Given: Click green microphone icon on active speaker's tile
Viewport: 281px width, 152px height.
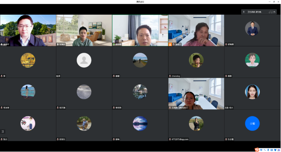Looking at the screenshot, I should pyautogui.click(x=114, y=44).
